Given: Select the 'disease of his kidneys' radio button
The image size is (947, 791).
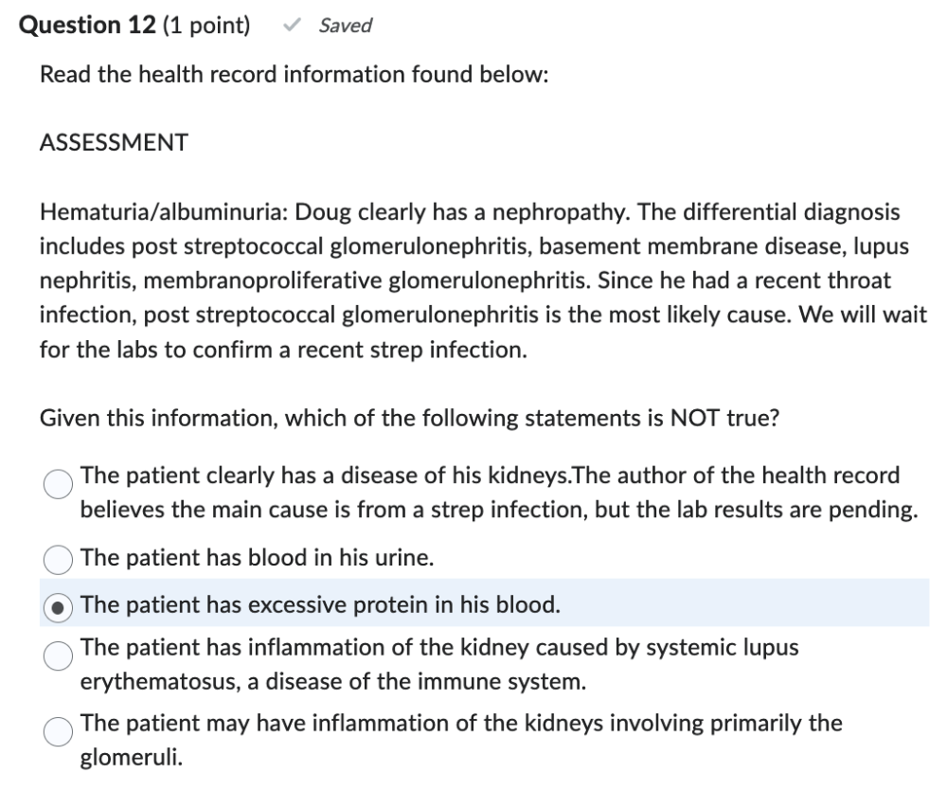Looking at the screenshot, I should 59,484.
